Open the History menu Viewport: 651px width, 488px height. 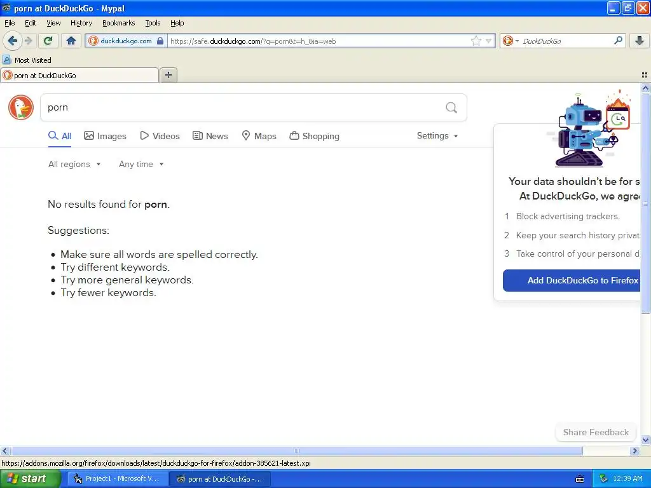coord(81,23)
